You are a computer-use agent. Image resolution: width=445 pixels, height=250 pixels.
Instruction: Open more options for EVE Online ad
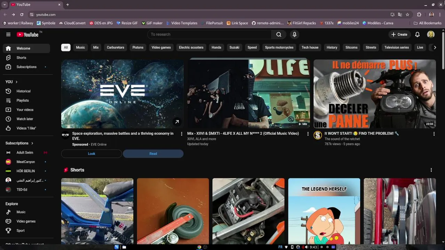pyautogui.click(x=181, y=134)
